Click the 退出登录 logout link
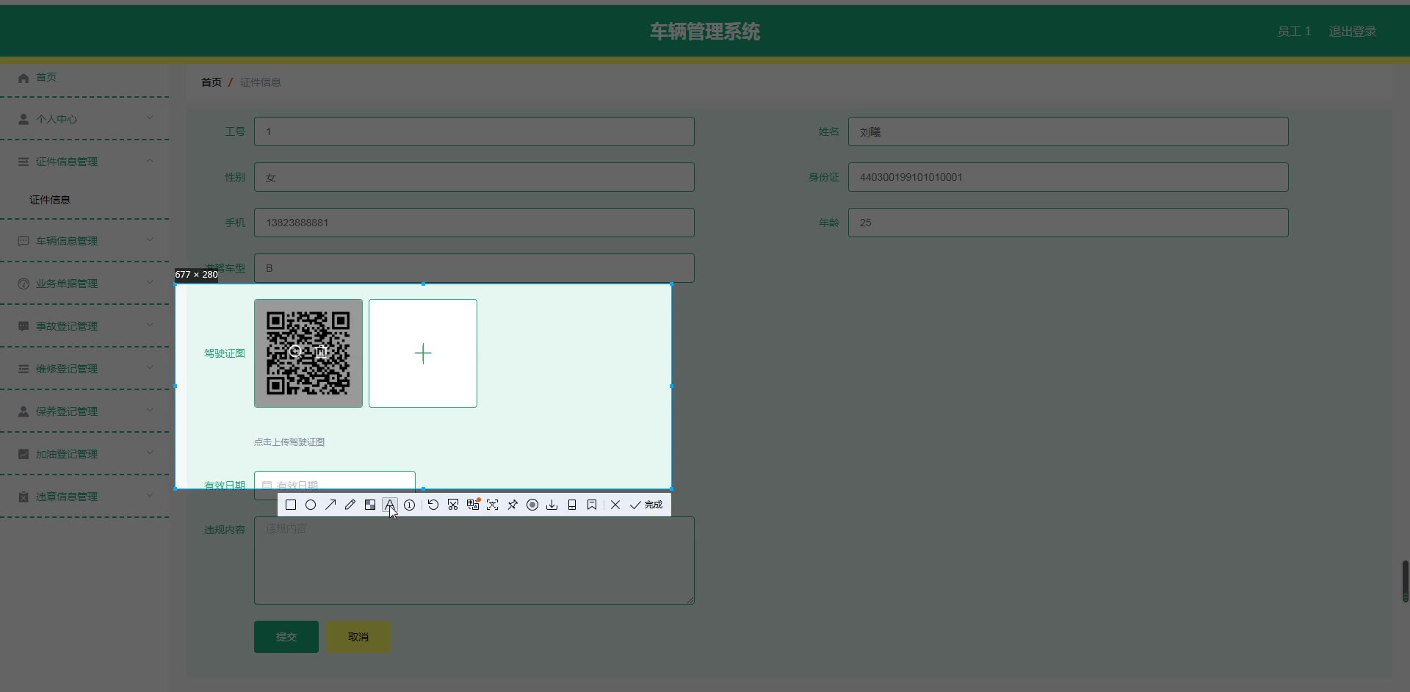1410x692 pixels. (1353, 32)
